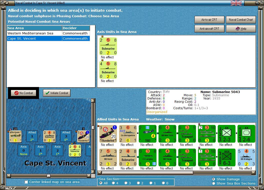Screen dimensions: 264x190
Task: Select the upper Transport ship counter
Action: [187, 134]
